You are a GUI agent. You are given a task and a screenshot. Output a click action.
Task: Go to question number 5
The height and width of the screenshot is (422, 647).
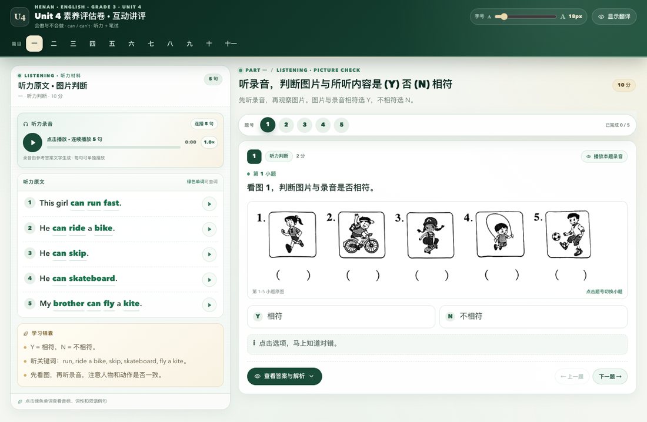pyautogui.click(x=341, y=125)
